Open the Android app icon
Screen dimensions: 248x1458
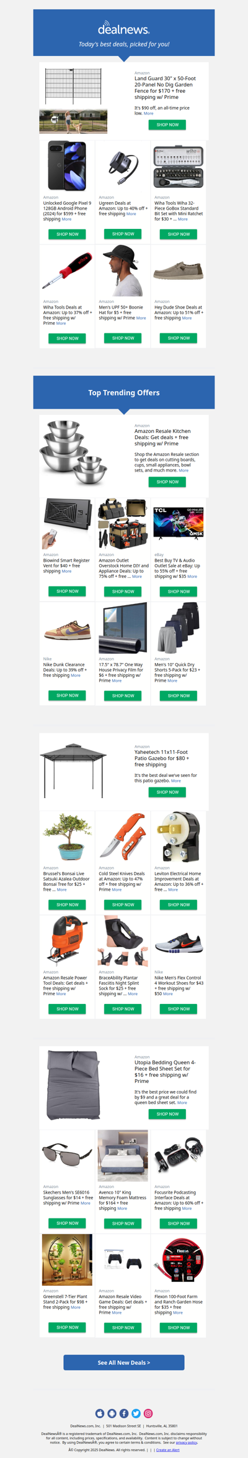pyautogui.click(x=112, y=1413)
